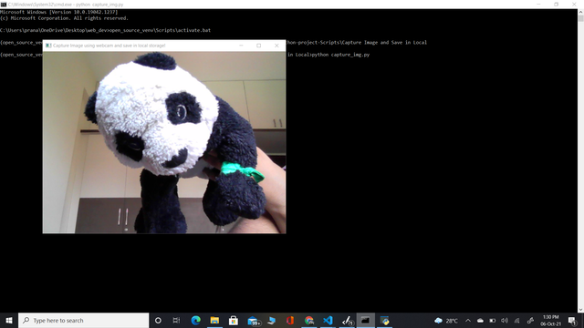This screenshot has height=328, width=584.
Task: Open the weather widget showing 28°C
Action: [x=446, y=321]
